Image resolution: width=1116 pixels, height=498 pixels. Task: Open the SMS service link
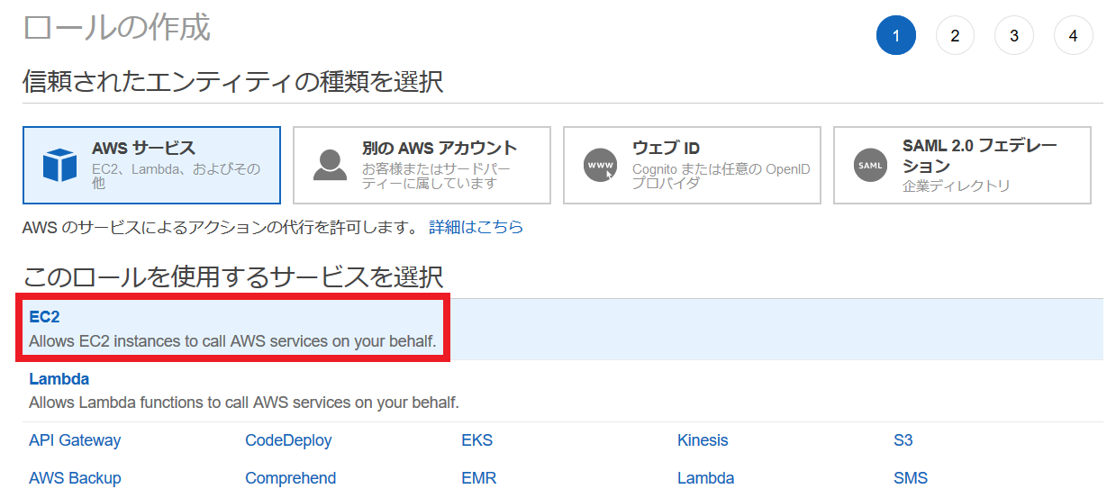(911, 478)
